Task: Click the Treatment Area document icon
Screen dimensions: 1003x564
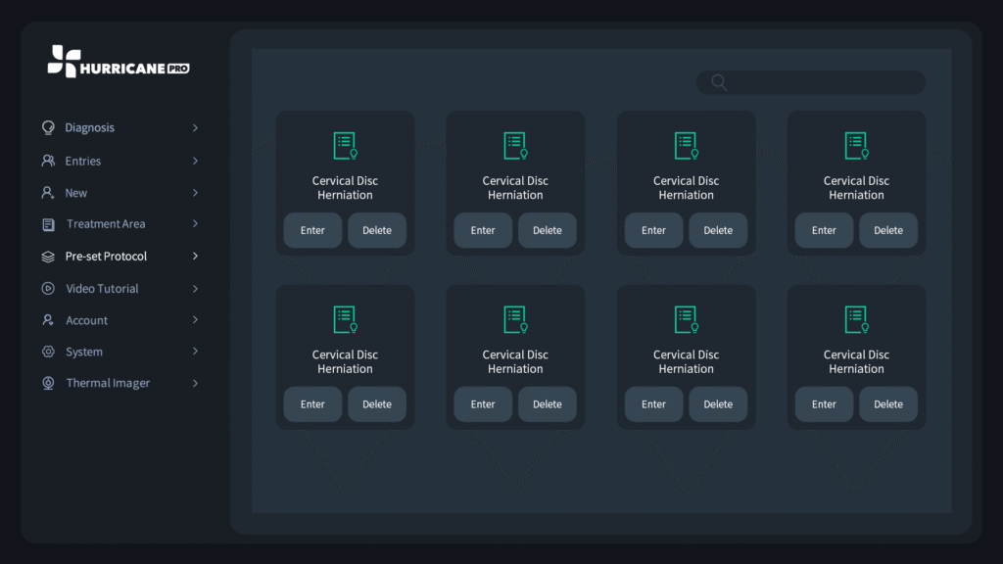Action: point(49,224)
